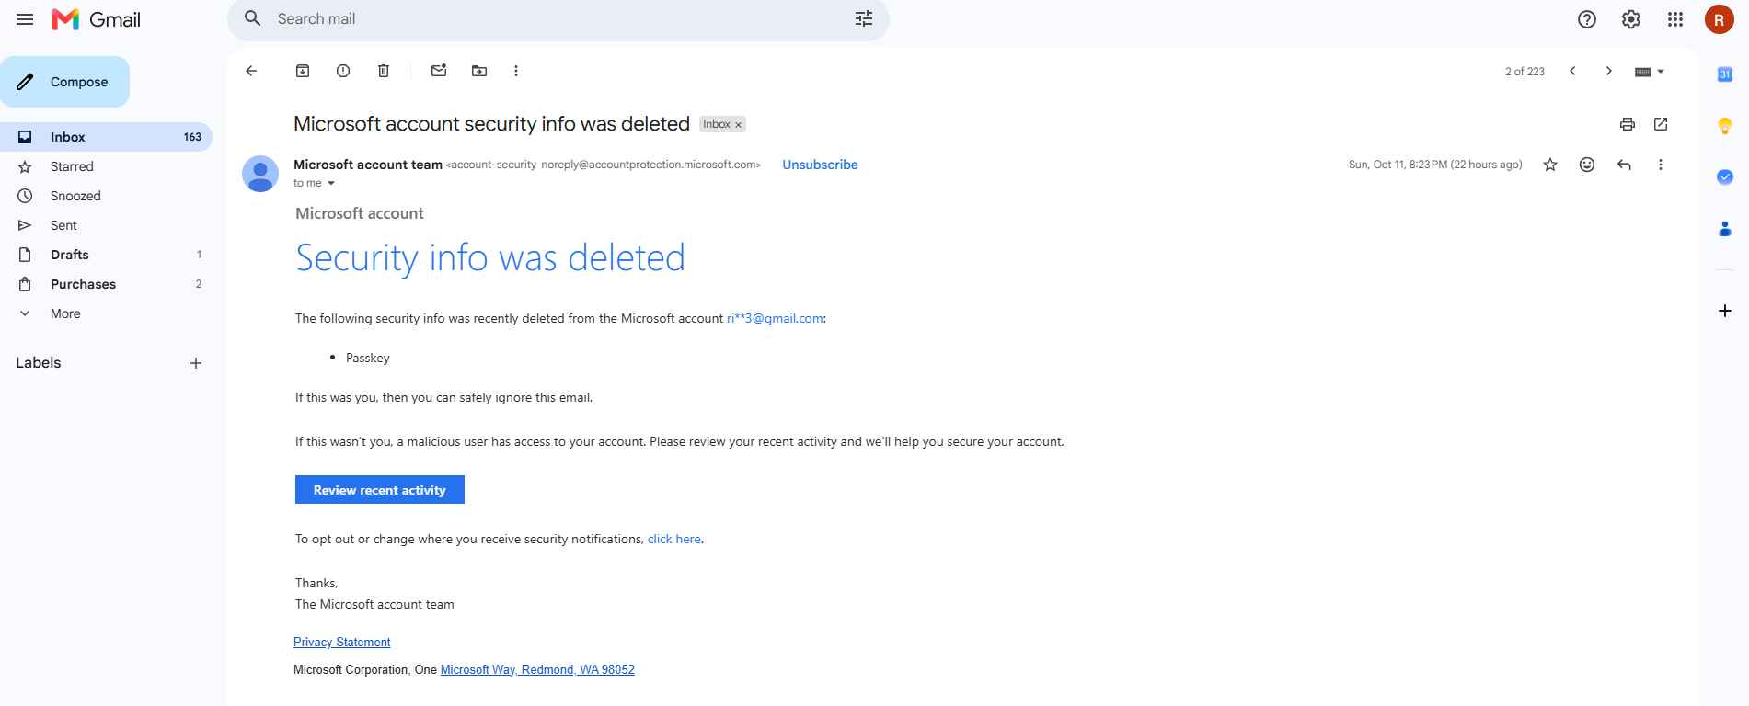This screenshot has width=1749, height=706.
Task: Get add-ons with plus icon
Action: [x=1725, y=311]
